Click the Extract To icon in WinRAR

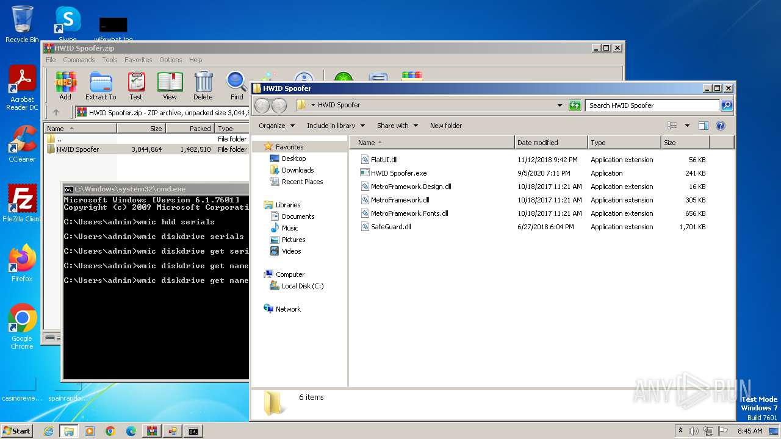pos(101,86)
